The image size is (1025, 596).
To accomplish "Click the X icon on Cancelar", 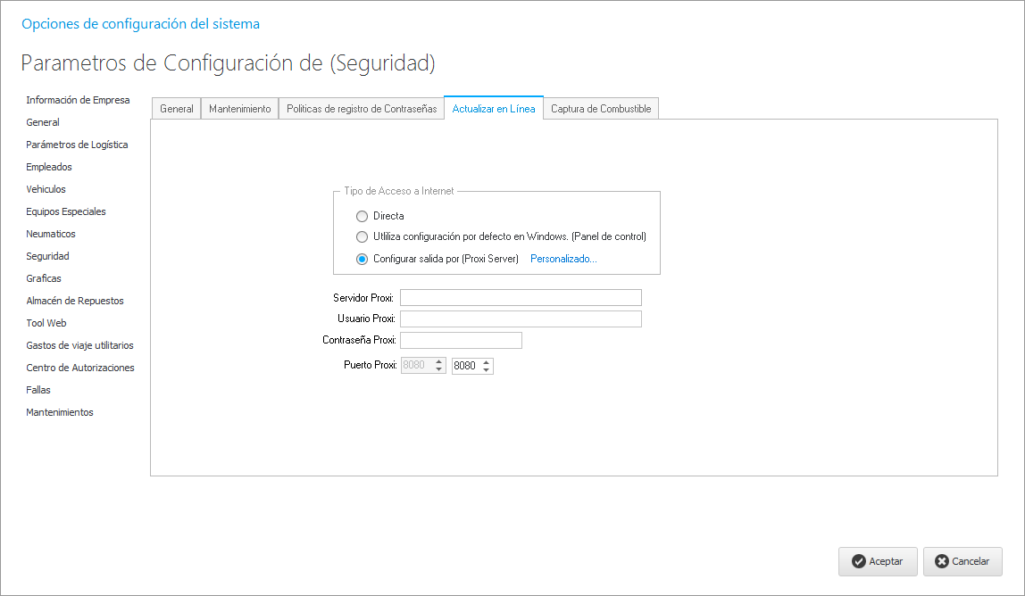I will [x=941, y=561].
